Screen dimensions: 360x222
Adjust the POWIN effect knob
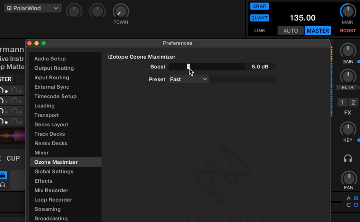[x=121, y=11]
